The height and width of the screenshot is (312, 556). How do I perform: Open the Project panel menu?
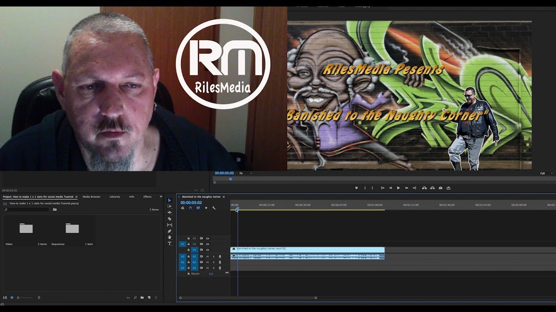click(x=76, y=197)
